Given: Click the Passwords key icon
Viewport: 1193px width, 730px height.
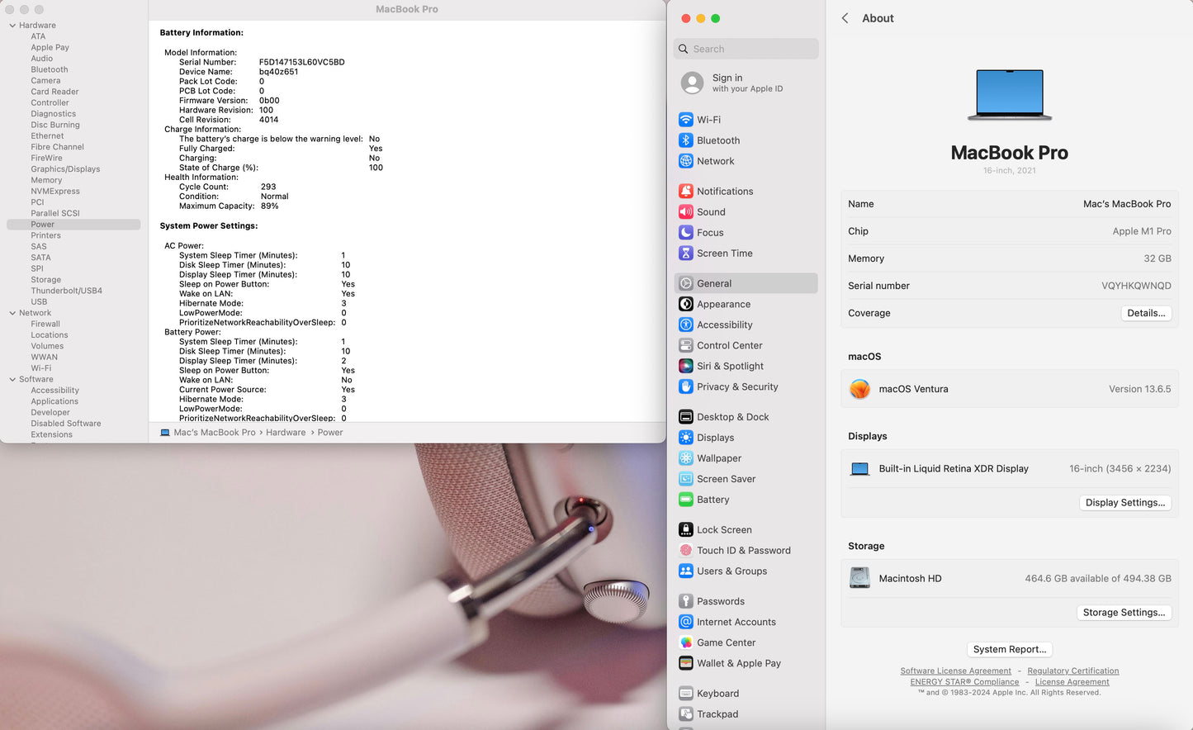Looking at the screenshot, I should click(x=685, y=601).
